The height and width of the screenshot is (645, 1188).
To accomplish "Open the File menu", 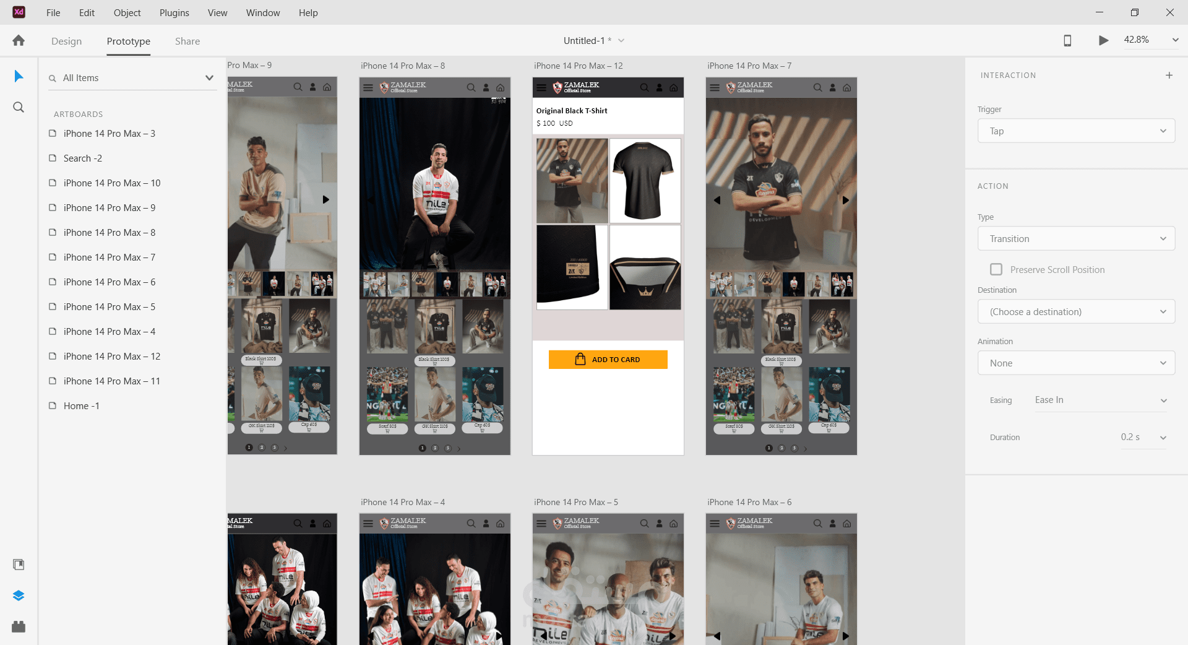I will pos(53,12).
